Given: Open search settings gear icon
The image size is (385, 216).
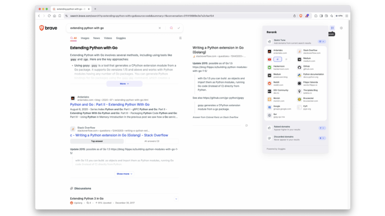Looking at the screenshot, I should coord(341,28).
